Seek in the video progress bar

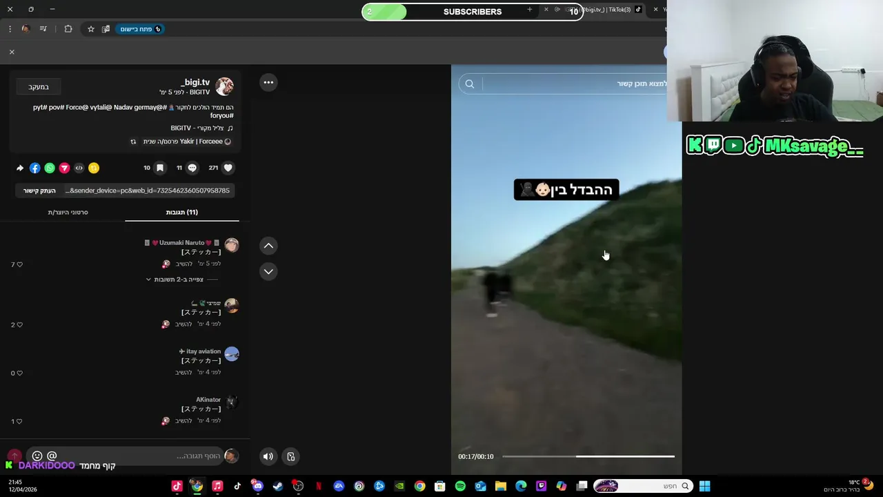tap(588, 456)
